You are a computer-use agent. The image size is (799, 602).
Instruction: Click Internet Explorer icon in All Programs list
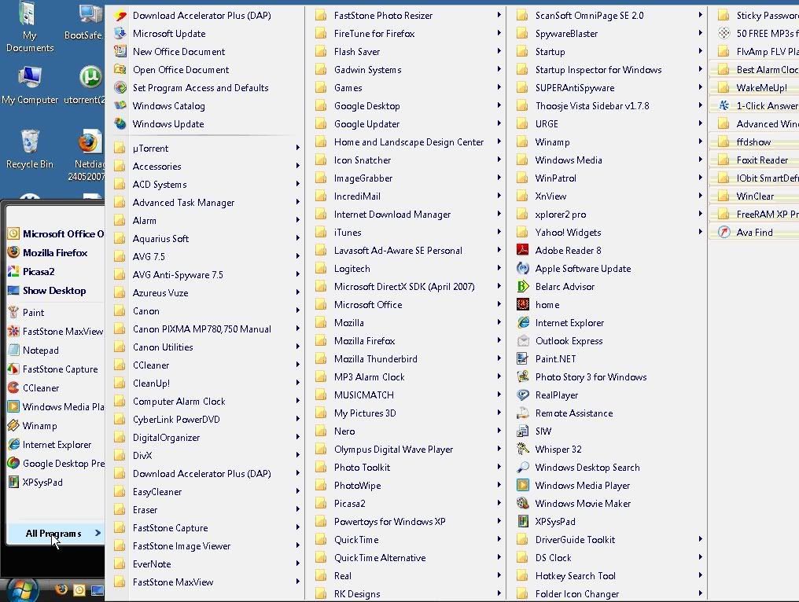[x=523, y=322]
